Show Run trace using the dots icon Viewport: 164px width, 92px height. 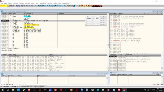tap(62, 6)
